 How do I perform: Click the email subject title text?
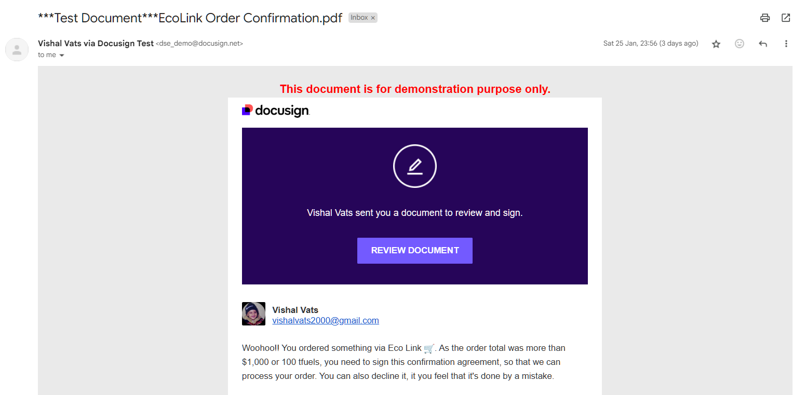point(190,18)
